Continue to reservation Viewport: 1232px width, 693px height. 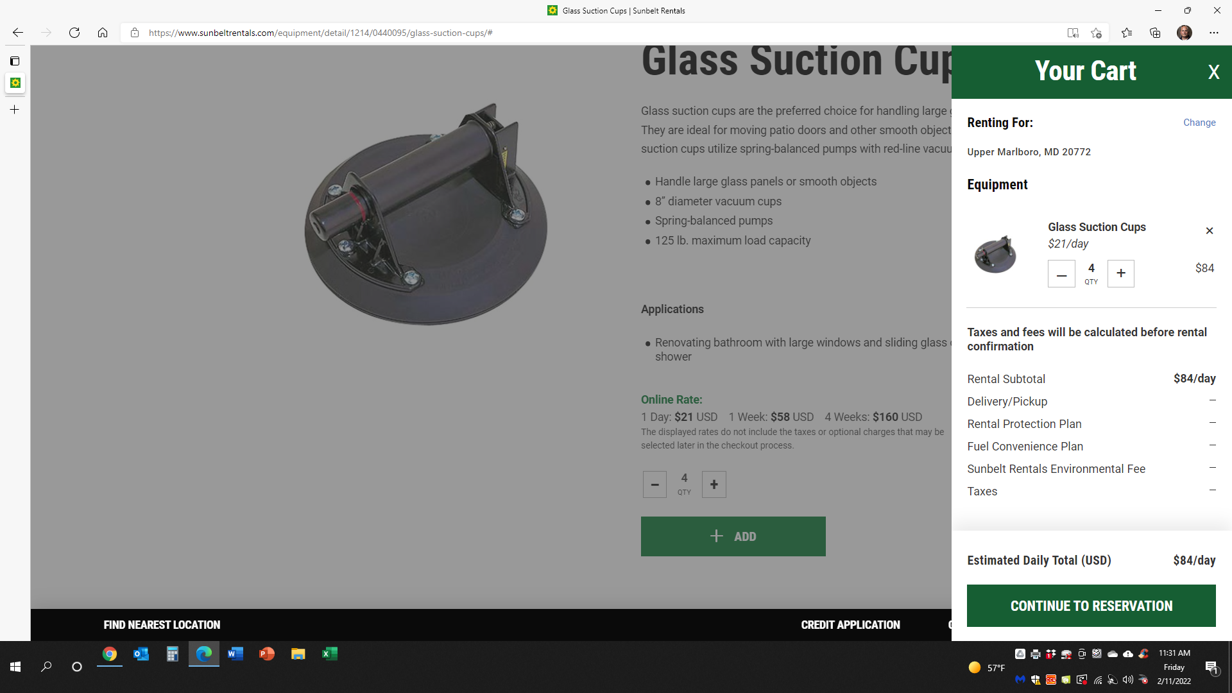point(1091,606)
